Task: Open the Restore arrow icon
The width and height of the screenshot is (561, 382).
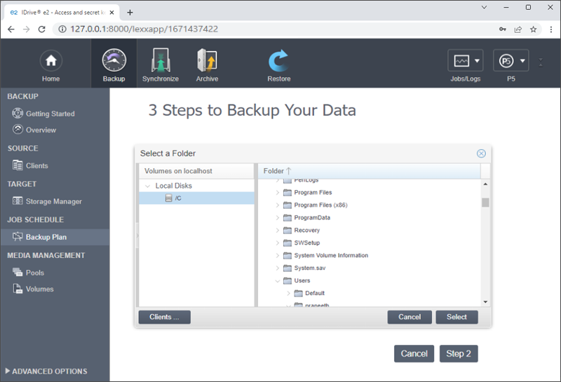Action: click(278, 60)
